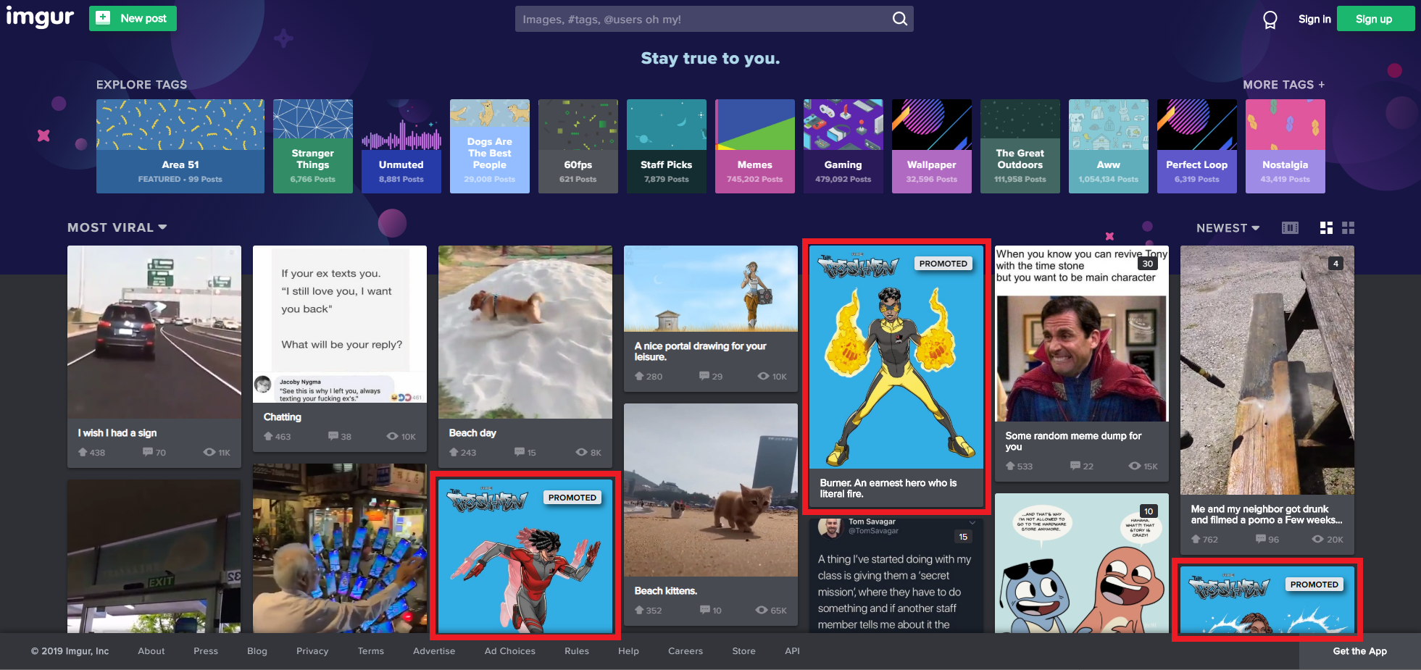Click the trophy achievements icon near Sign in
Viewport: 1421px width, 670px height.
pos(1270,20)
